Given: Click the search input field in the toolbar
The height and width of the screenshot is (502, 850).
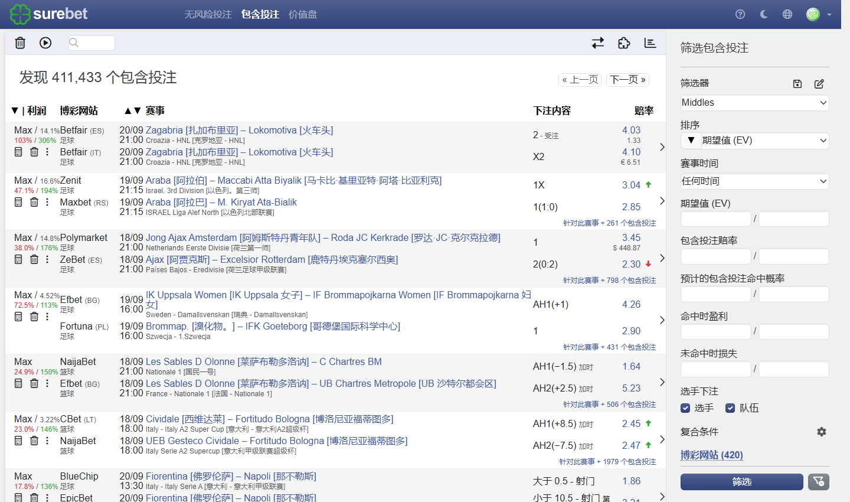Looking at the screenshot, I should point(91,43).
